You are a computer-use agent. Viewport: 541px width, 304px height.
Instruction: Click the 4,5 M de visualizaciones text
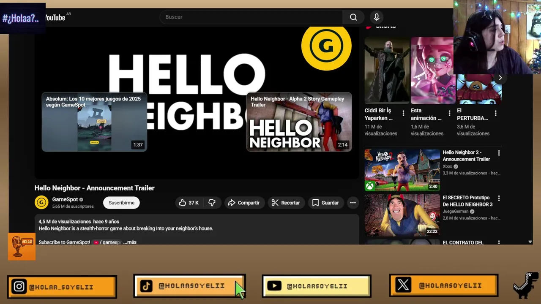tap(65, 222)
